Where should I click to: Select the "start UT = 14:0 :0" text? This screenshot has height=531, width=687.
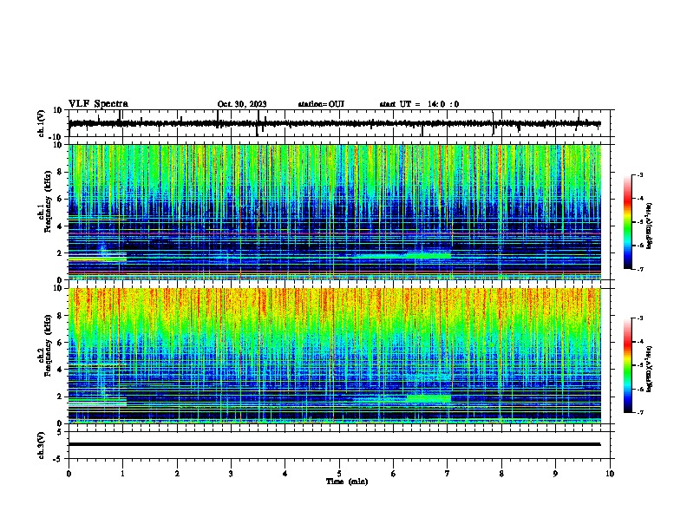click(x=419, y=104)
